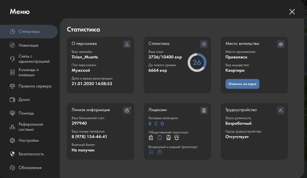
Task: Close the Меню window
Action: 292,12
